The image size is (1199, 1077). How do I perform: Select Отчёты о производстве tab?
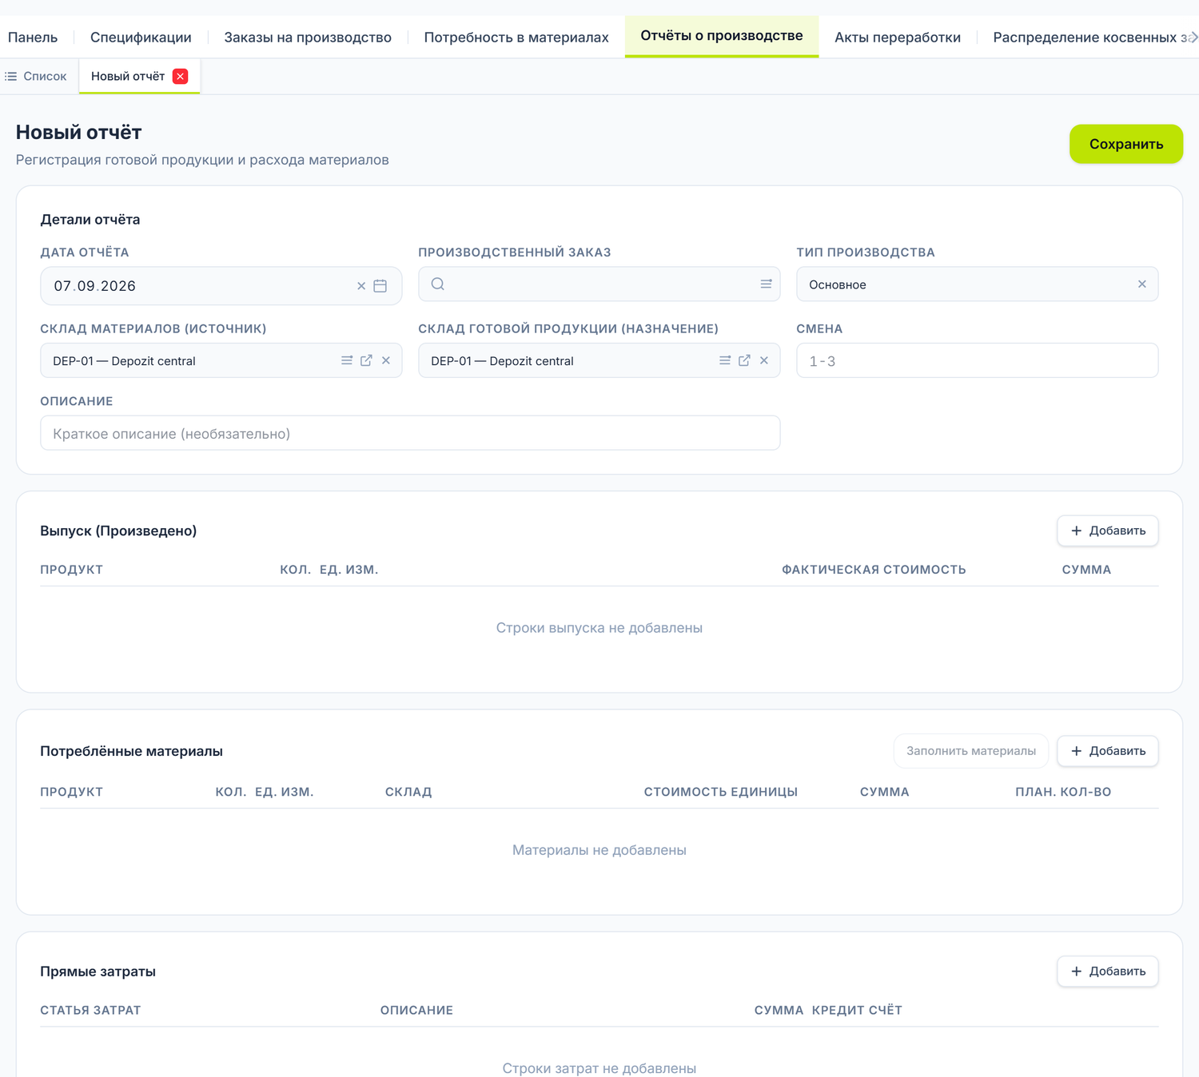(722, 36)
